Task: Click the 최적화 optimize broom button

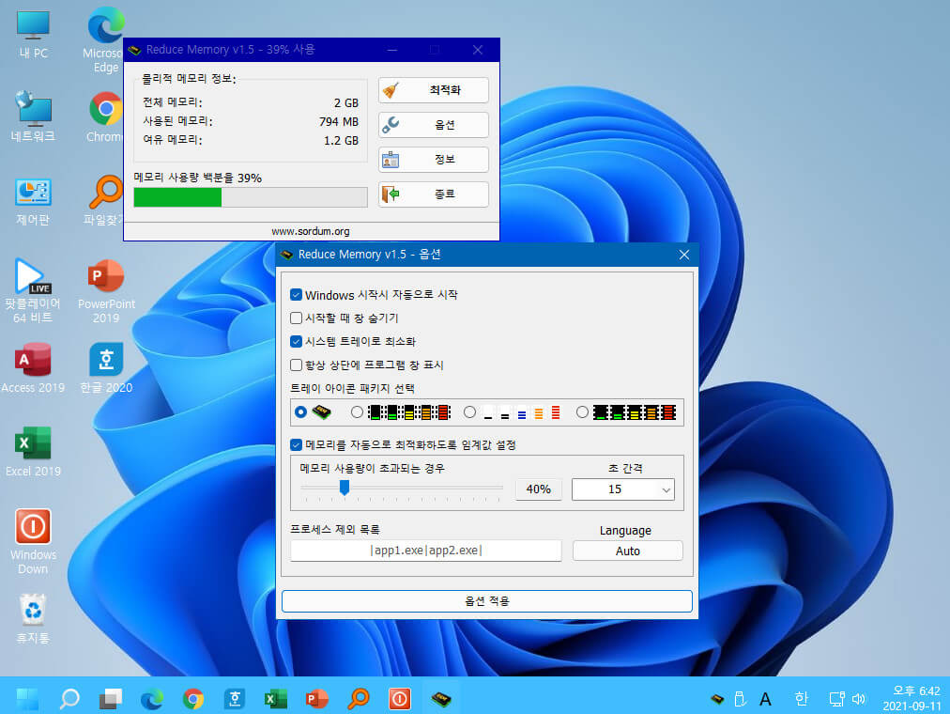Action: [x=433, y=89]
